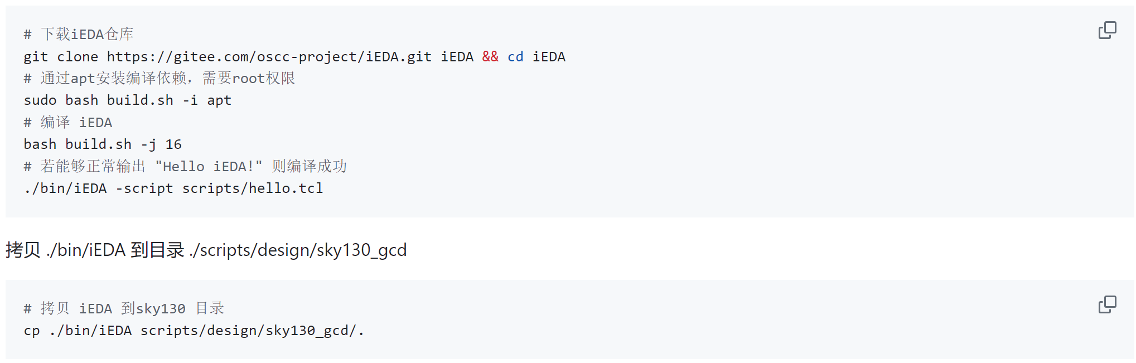Copy the cp sky130_gcd command block
This screenshot has height=363, width=1136.
click(x=1107, y=304)
